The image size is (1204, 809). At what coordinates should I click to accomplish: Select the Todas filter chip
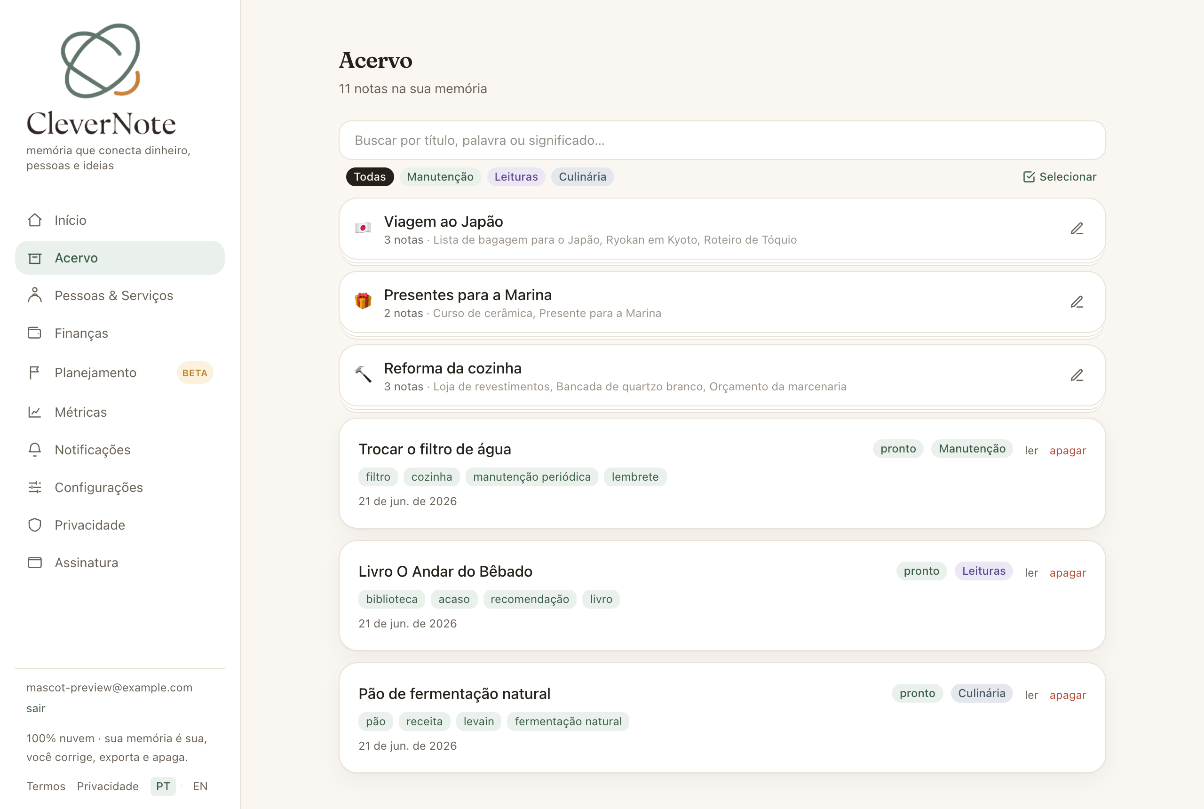pyautogui.click(x=369, y=177)
